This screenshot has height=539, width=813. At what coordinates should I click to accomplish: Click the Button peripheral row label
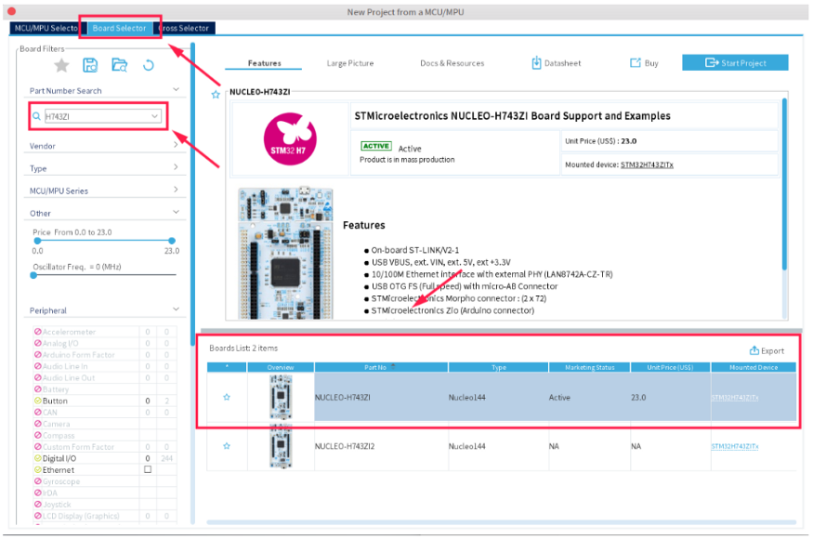click(55, 401)
